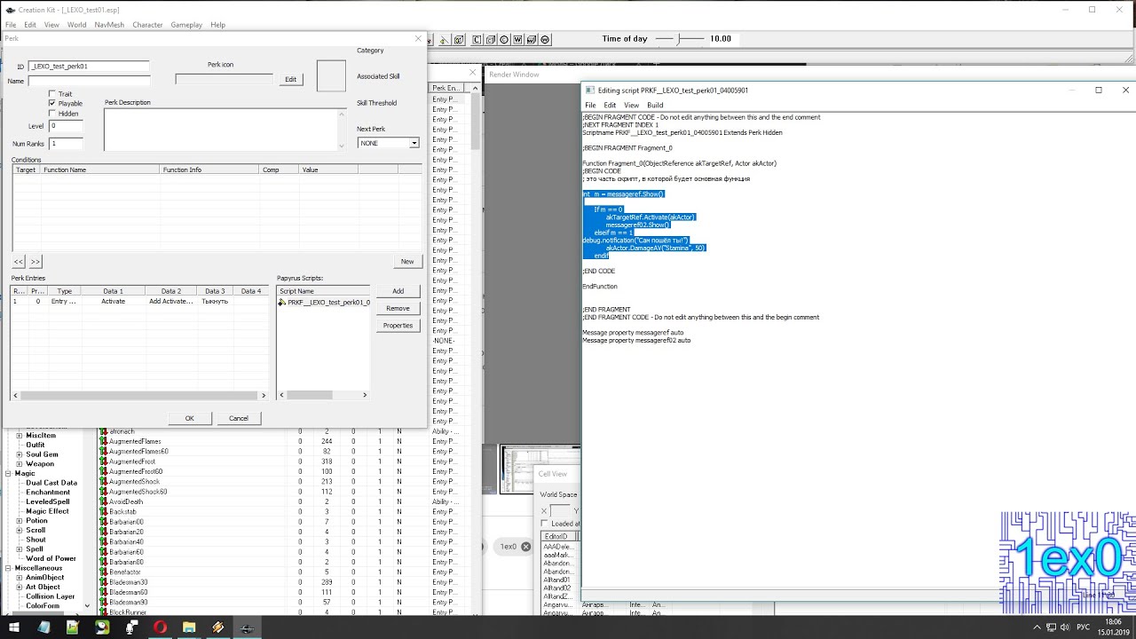Toggle 'Loaded at' checkbox in Cell View
The width and height of the screenshot is (1136, 639).
click(x=545, y=524)
